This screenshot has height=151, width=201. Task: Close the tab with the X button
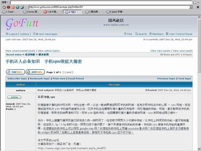[198, 7]
